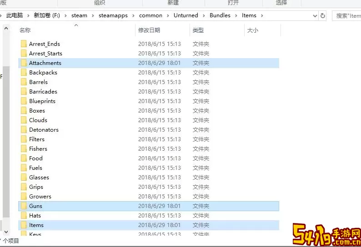Select the Backpacks folder name text
Image resolution: width=361 pixels, height=247 pixels.
43,73
